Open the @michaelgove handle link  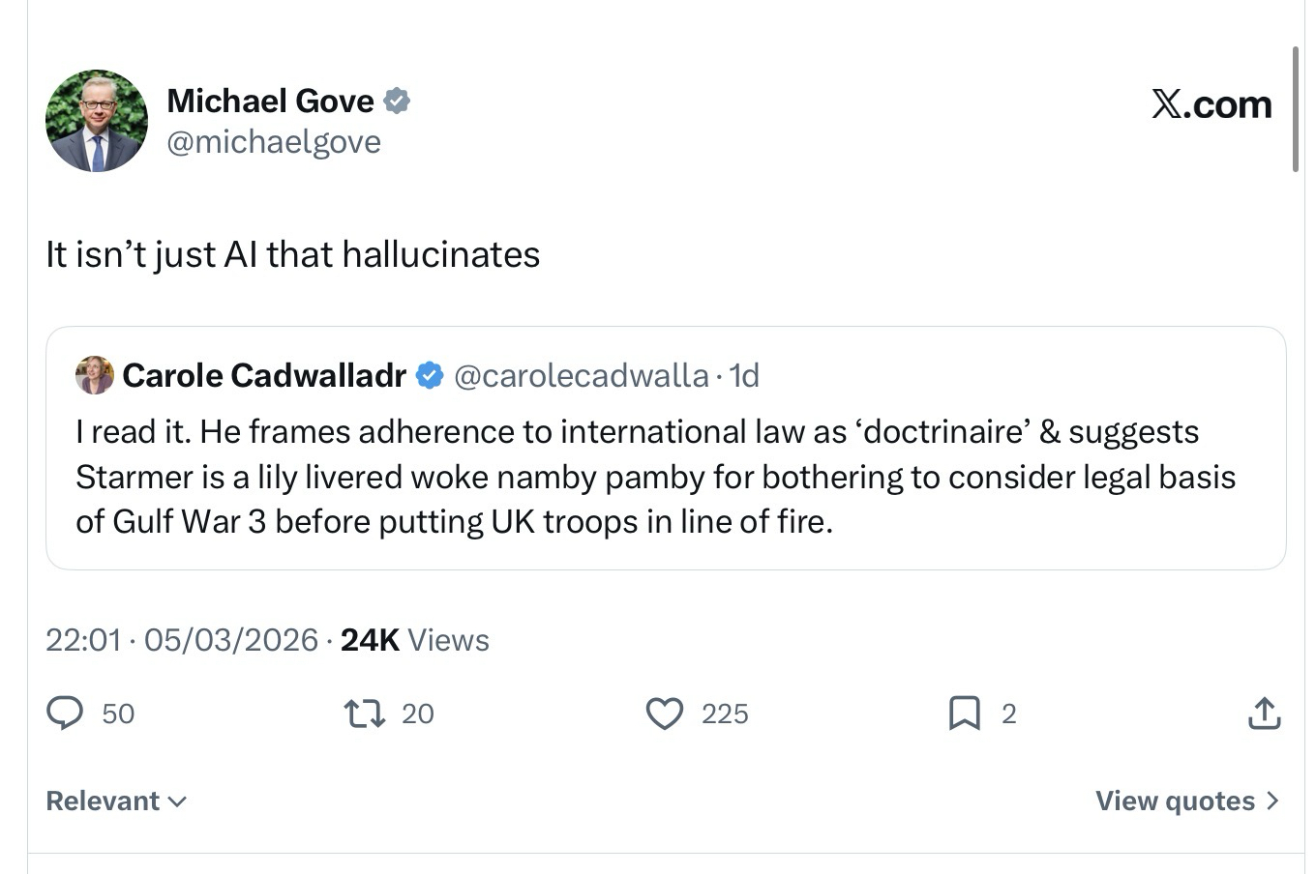[x=274, y=142]
